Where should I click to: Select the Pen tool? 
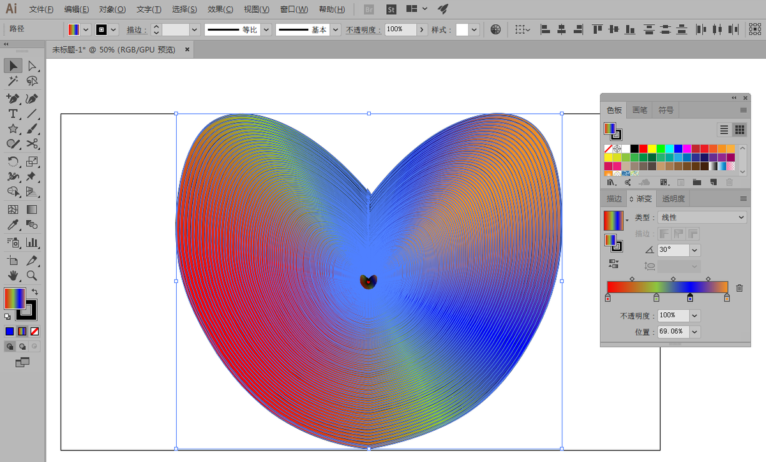[13, 98]
